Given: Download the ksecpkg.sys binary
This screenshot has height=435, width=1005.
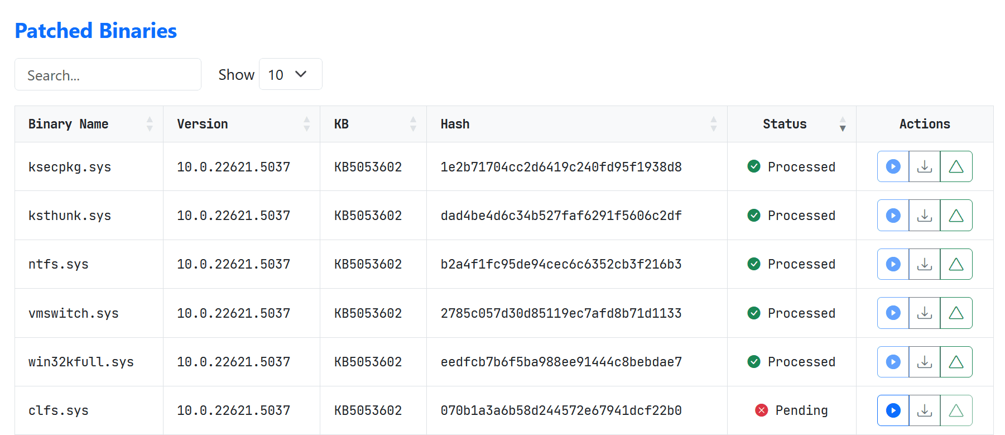Looking at the screenshot, I should [925, 166].
